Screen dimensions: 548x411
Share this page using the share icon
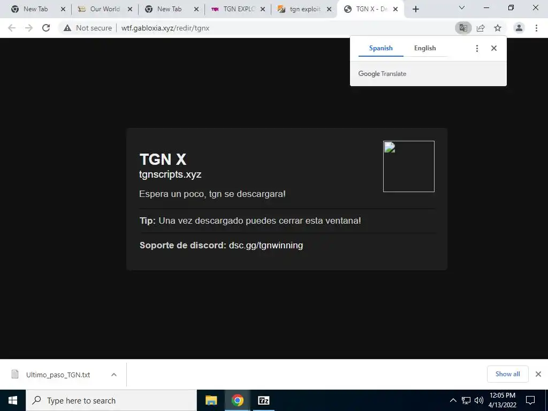click(x=481, y=28)
